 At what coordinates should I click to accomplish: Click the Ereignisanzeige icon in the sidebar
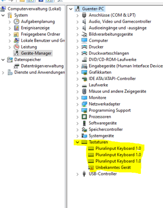tap(16, 28)
